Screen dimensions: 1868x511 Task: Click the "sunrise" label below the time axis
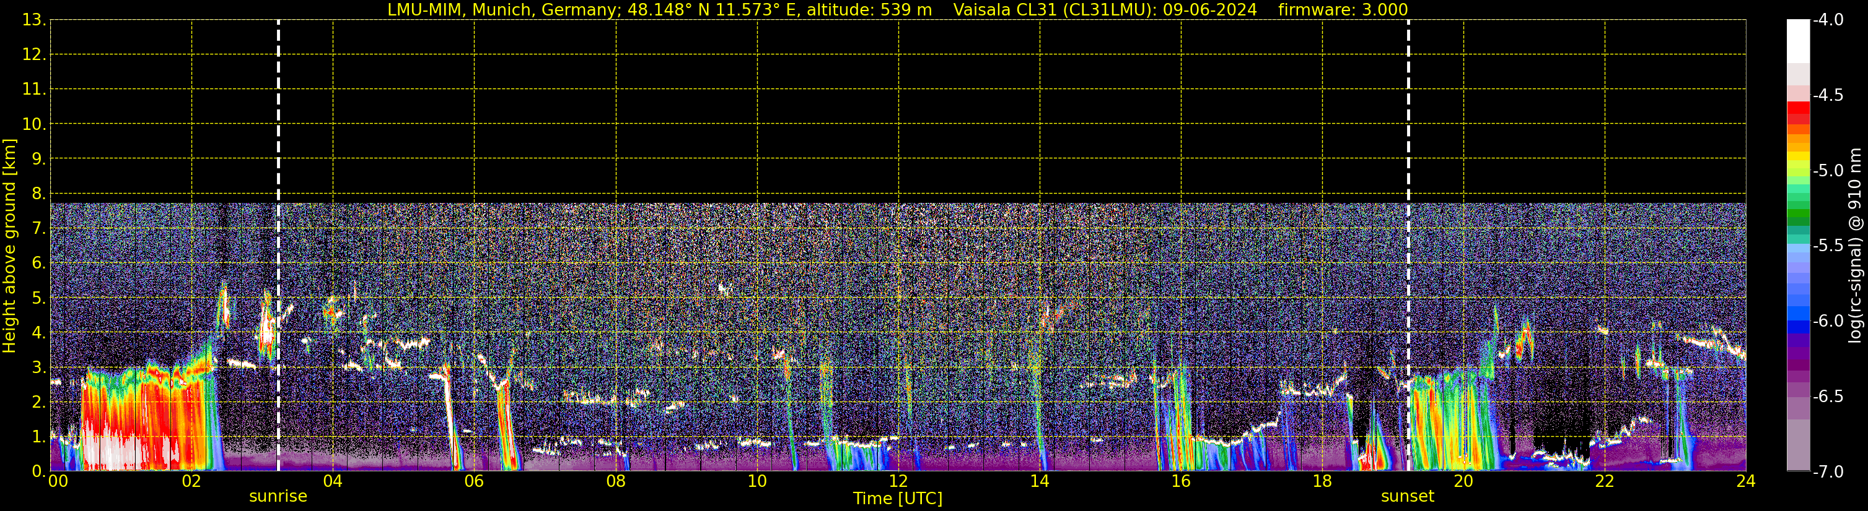[278, 497]
